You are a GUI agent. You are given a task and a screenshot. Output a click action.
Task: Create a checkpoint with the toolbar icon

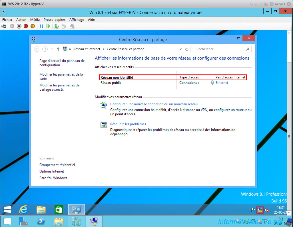click(x=57, y=26)
